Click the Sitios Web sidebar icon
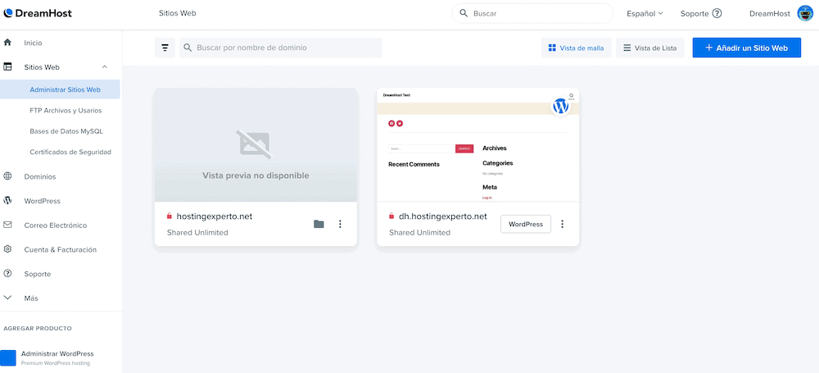Image resolution: width=819 pixels, height=373 pixels. (x=7, y=67)
